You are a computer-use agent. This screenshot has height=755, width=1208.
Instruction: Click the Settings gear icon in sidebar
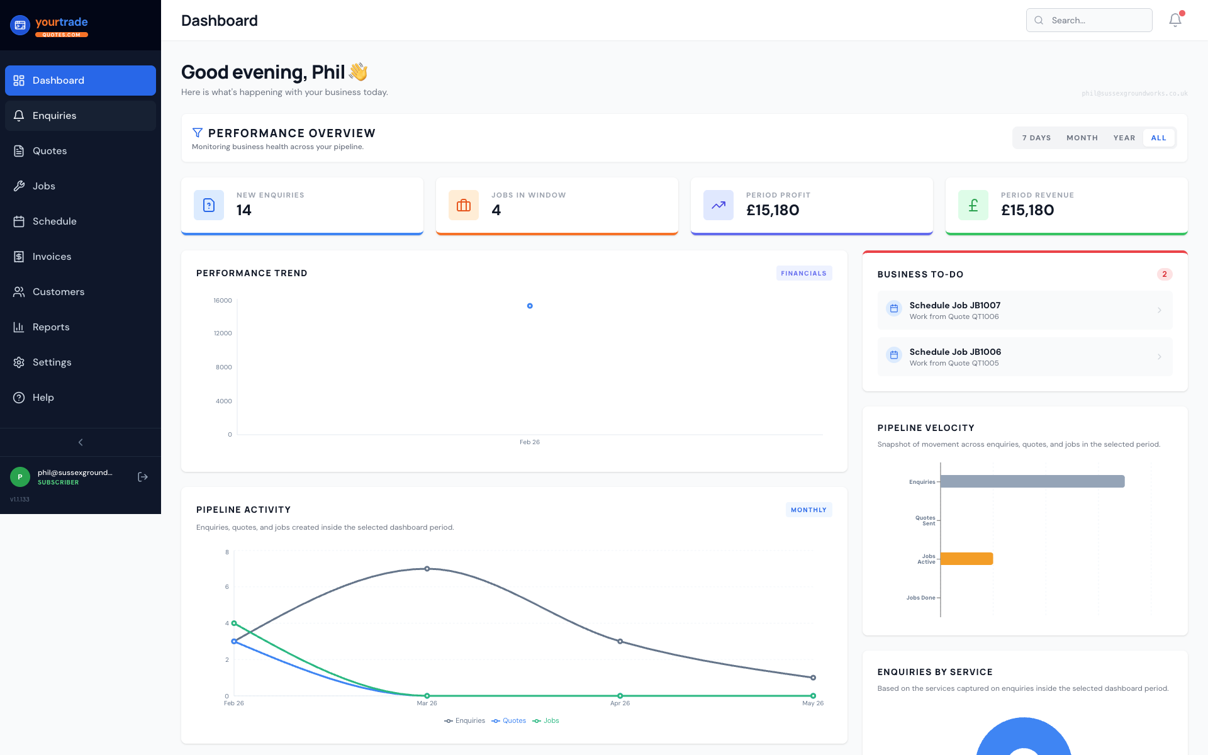tap(19, 362)
